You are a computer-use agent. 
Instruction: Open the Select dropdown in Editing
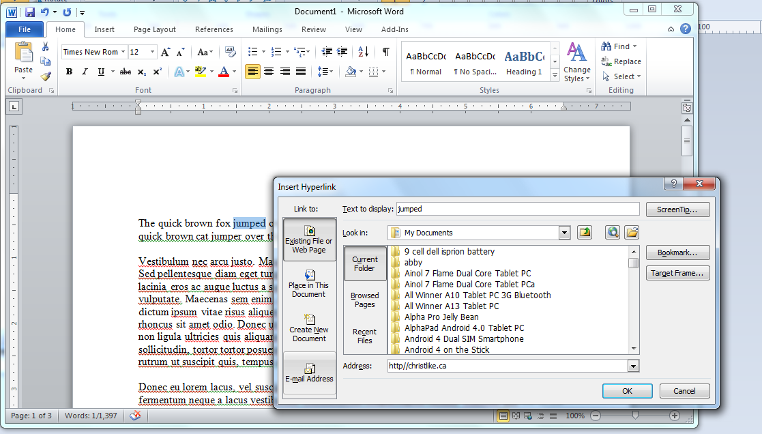[621, 76]
